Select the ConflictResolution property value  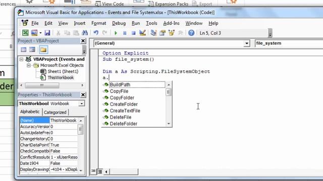coord(64,157)
